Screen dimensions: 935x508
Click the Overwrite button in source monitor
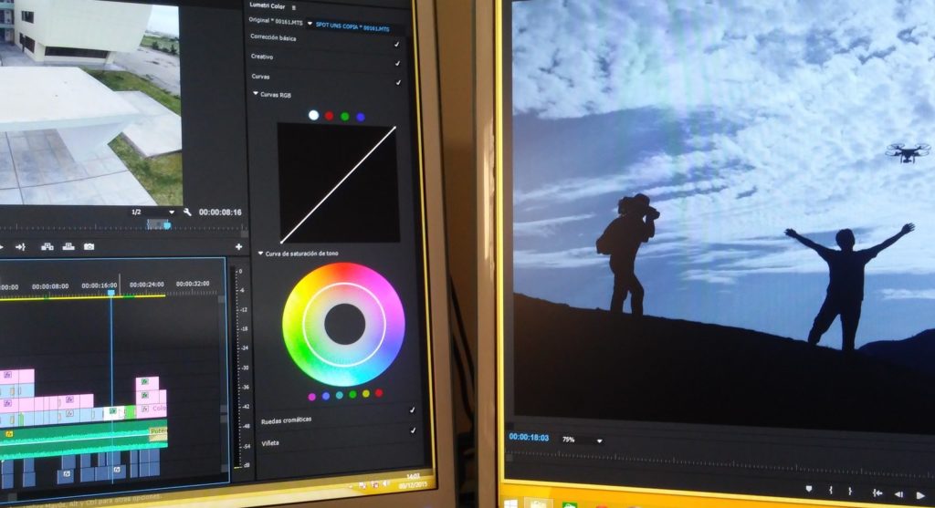pyautogui.click(x=68, y=246)
